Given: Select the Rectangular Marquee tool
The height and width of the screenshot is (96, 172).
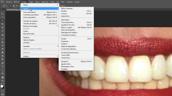Looking at the screenshot, I should (2, 17).
